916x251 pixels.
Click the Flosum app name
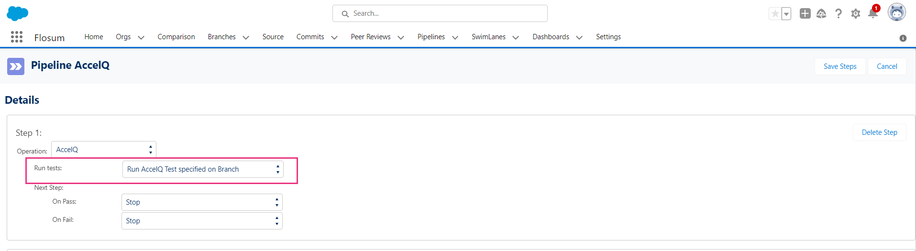tap(49, 38)
